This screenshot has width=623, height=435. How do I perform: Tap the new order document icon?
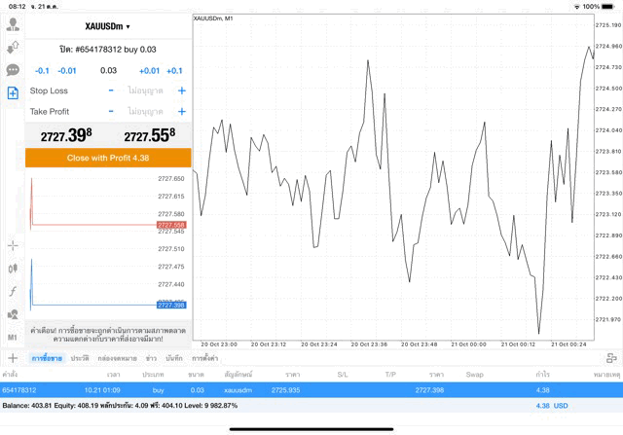tap(13, 93)
